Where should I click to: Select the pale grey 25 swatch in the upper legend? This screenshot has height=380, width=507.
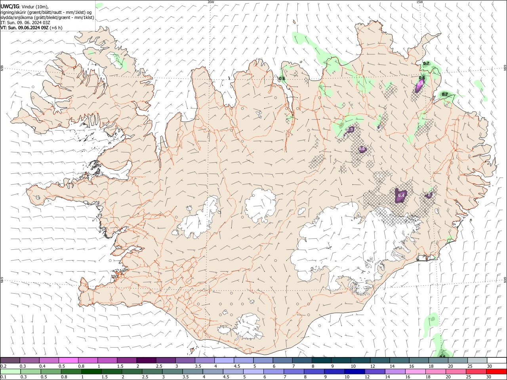tap(477, 360)
